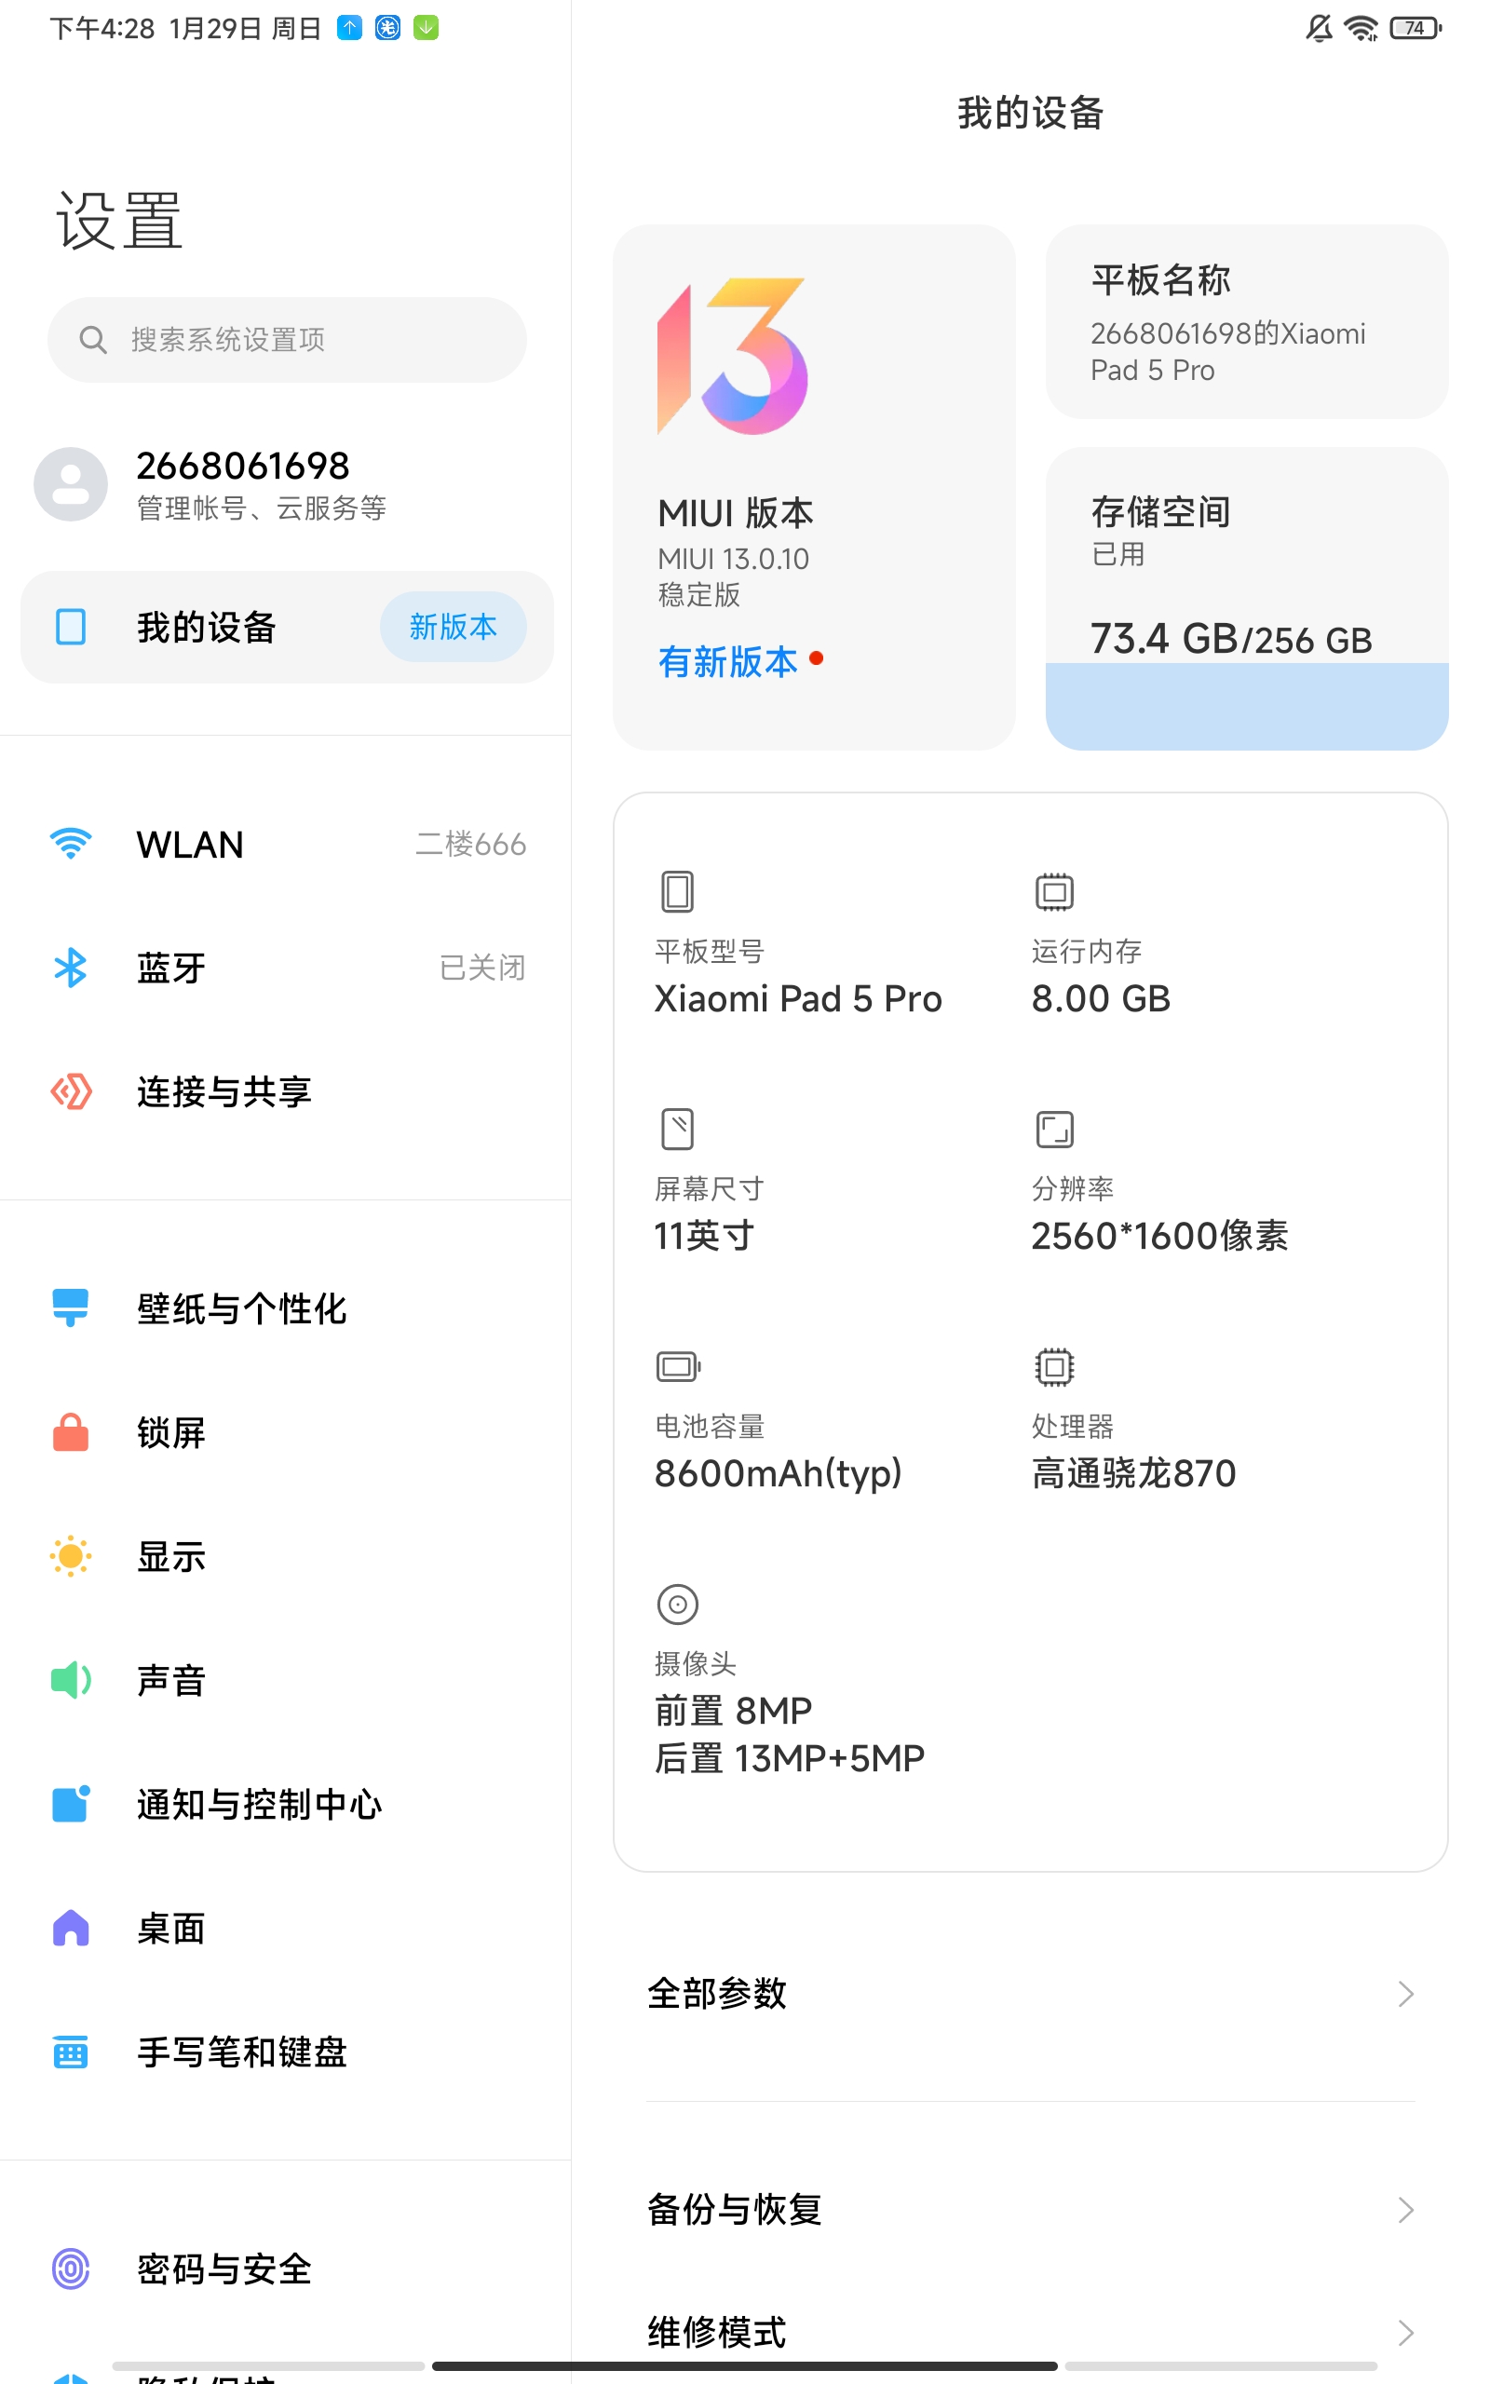Tap the account avatar icon
The image size is (1490, 2384).
71,483
